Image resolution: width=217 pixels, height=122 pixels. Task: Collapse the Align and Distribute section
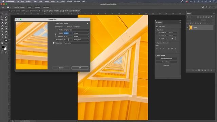pyautogui.click(x=156, y=43)
